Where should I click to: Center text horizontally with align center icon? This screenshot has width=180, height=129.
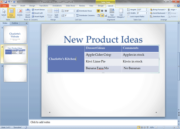tap(102, 11)
